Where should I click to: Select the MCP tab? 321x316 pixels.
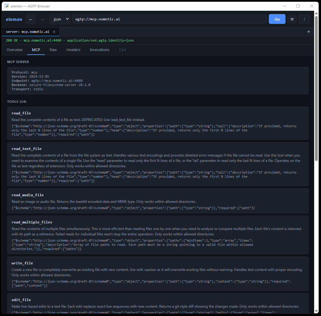(x=36, y=50)
